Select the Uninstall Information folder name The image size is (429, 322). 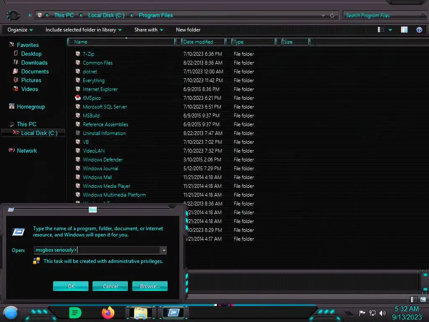point(104,133)
